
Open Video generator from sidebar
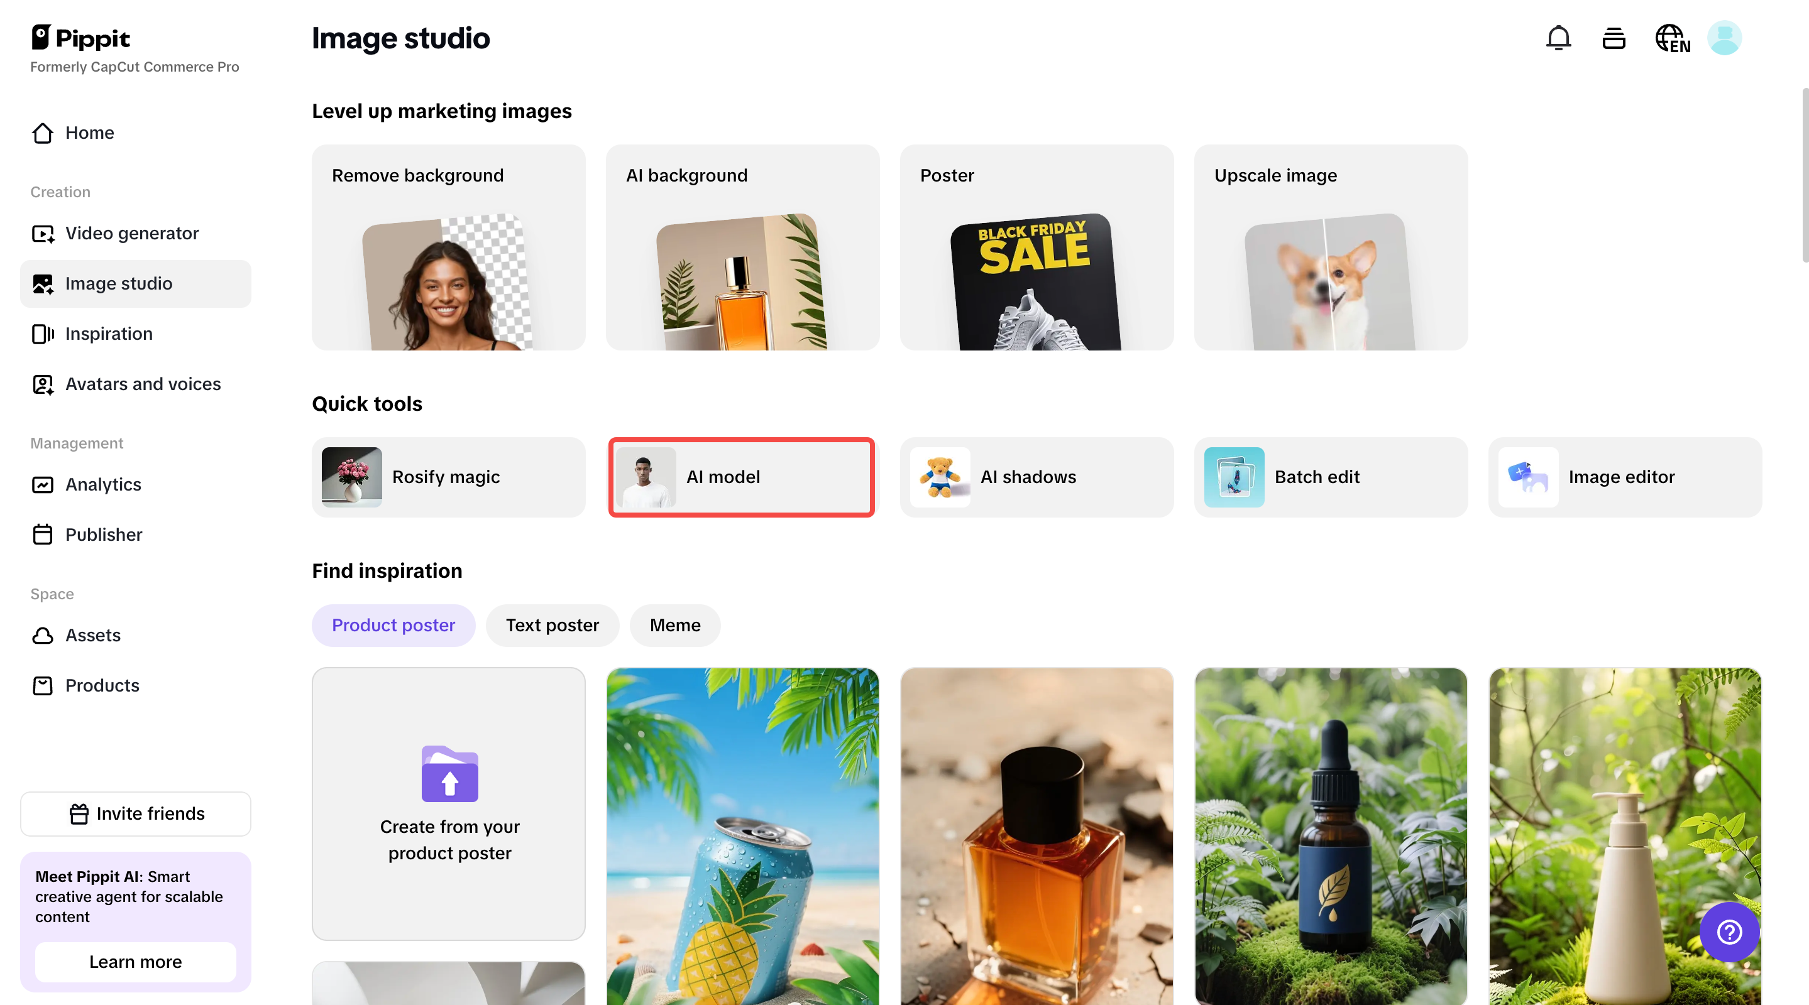(131, 233)
